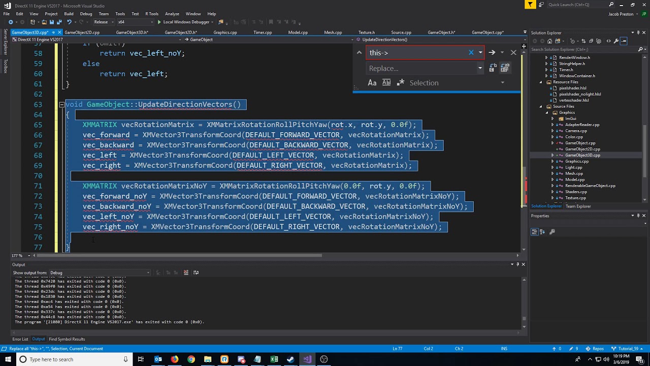
Task: Click the Undo toolbar icon
Action: point(69,22)
